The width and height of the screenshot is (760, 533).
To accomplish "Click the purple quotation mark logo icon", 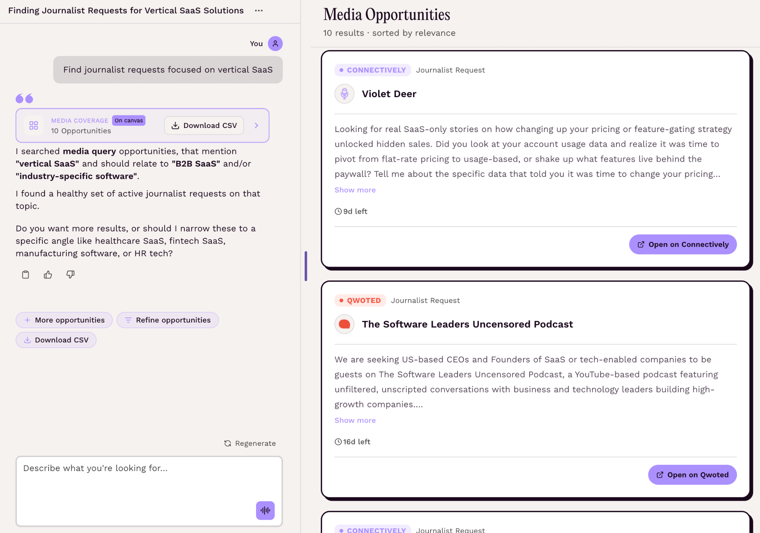I will tap(24, 98).
